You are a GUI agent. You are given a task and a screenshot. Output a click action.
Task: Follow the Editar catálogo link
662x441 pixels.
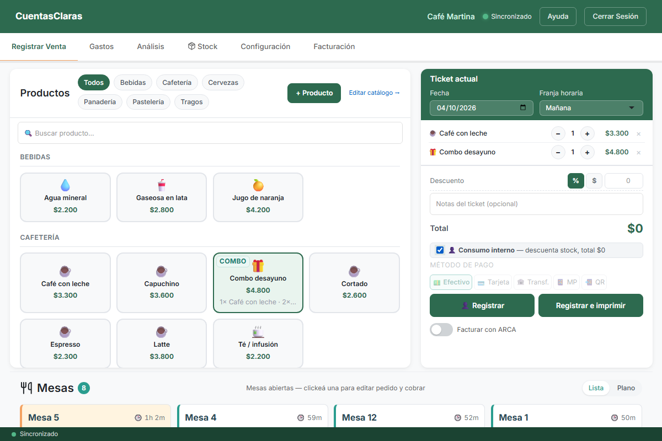click(x=375, y=93)
